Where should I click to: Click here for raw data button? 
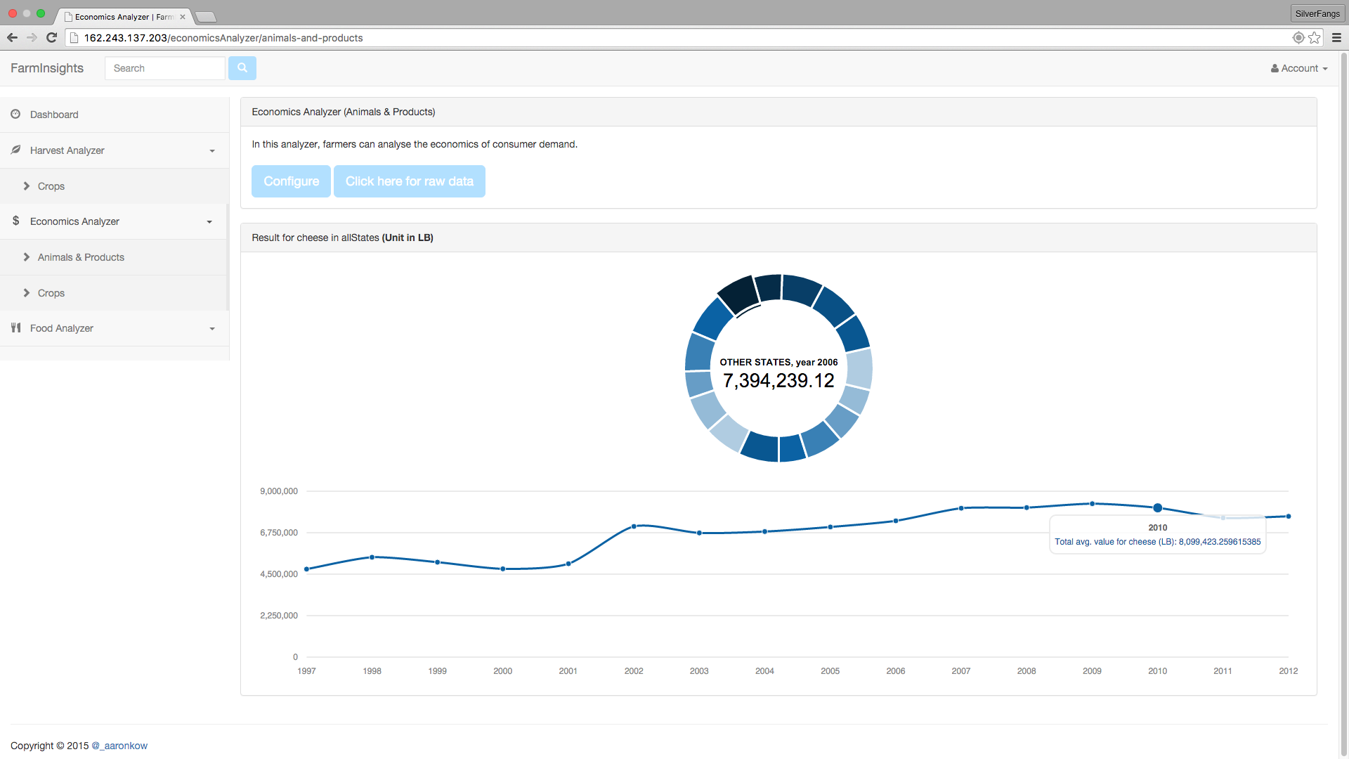(x=409, y=181)
